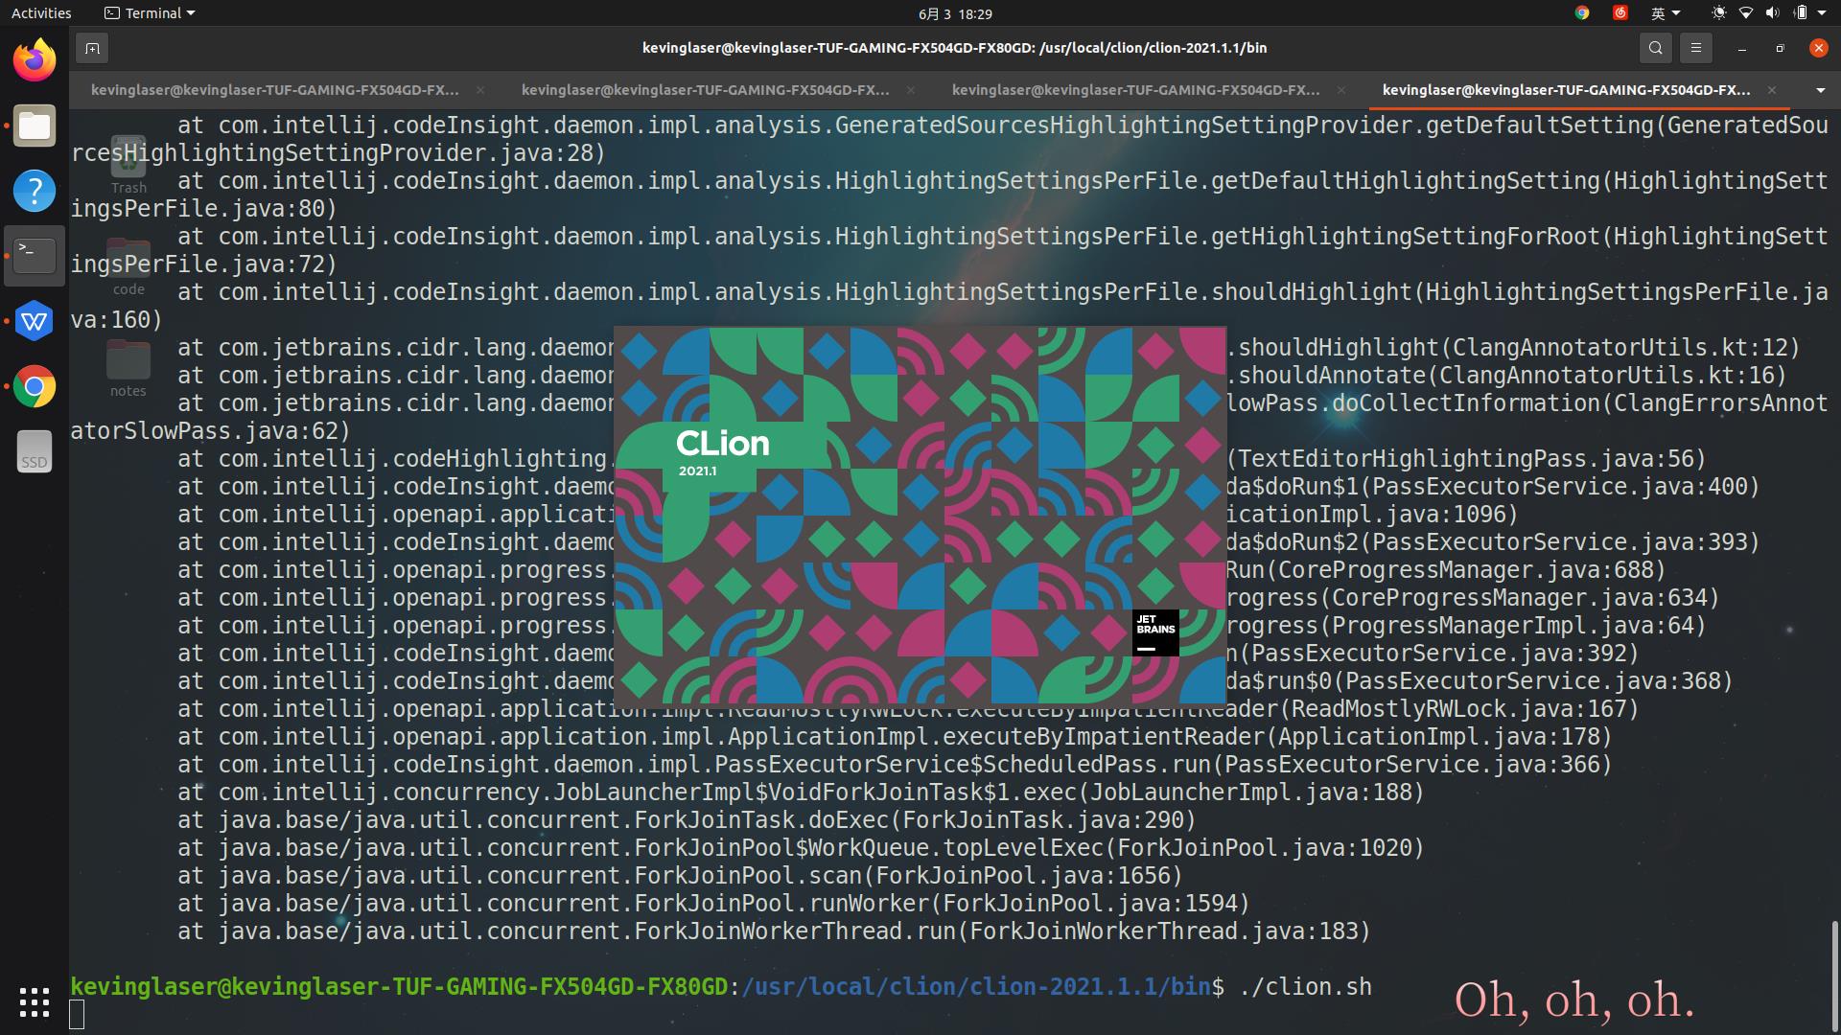Screen dimensions: 1841x1035
Task: Switch to the second terminal tab
Action: pyautogui.click(x=705, y=90)
